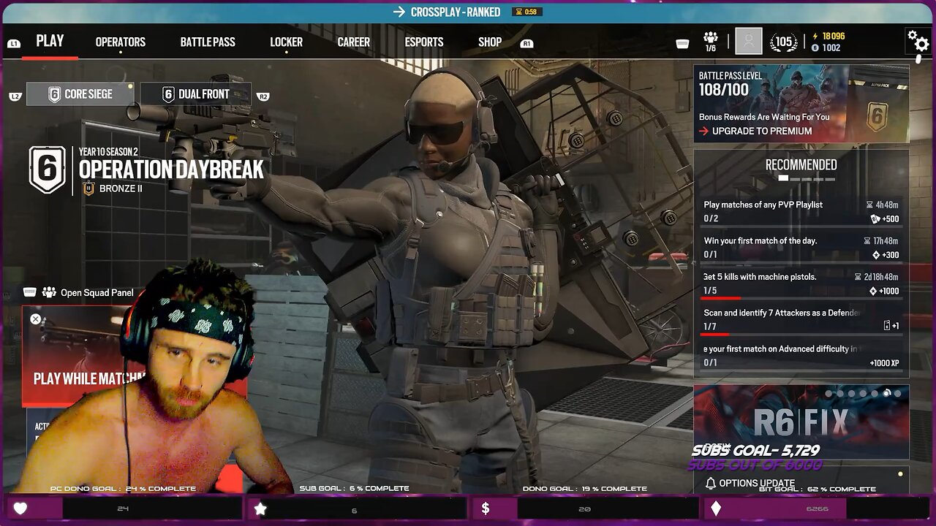This screenshot has height=526, width=936.
Task: Open the Battle Pass Level 108/100 banner
Action: pyautogui.click(x=801, y=103)
